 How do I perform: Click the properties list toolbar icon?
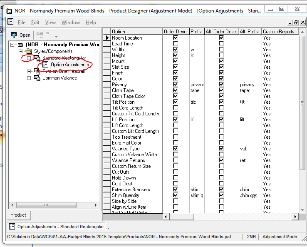coord(40,35)
